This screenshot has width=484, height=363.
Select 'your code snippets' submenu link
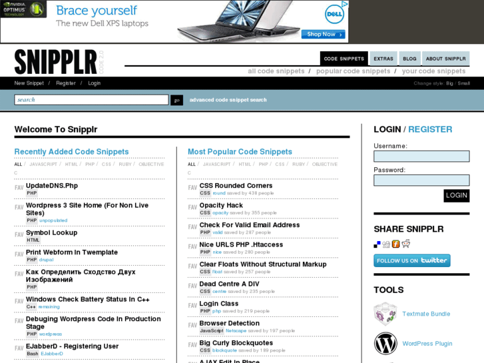pos(433,71)
